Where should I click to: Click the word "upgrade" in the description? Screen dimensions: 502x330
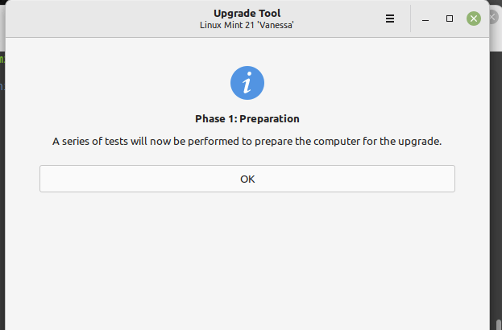pos(420,142)
